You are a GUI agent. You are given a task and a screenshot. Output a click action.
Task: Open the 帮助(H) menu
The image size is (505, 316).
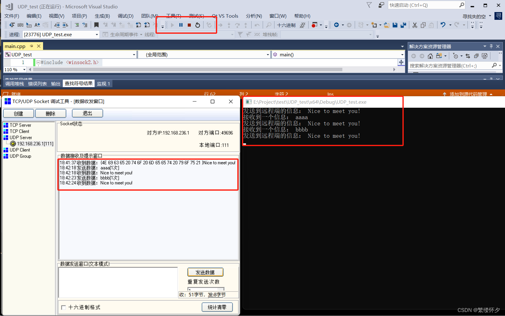pos(302,16)
